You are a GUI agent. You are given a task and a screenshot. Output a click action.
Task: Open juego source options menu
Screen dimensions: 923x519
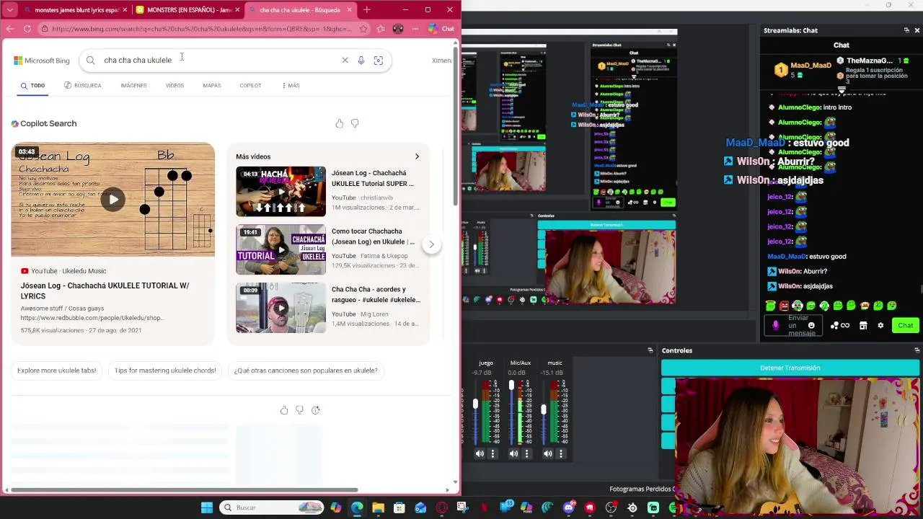[x=493, y=453]
